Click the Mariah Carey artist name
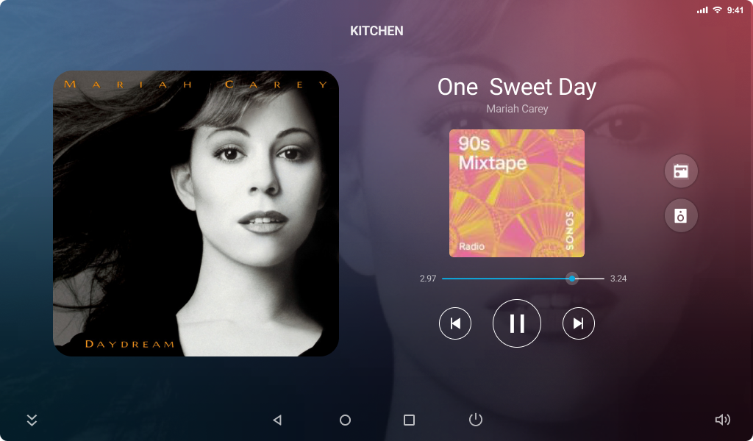Viewport: 753px width, 441px height. tap(517, 109)
